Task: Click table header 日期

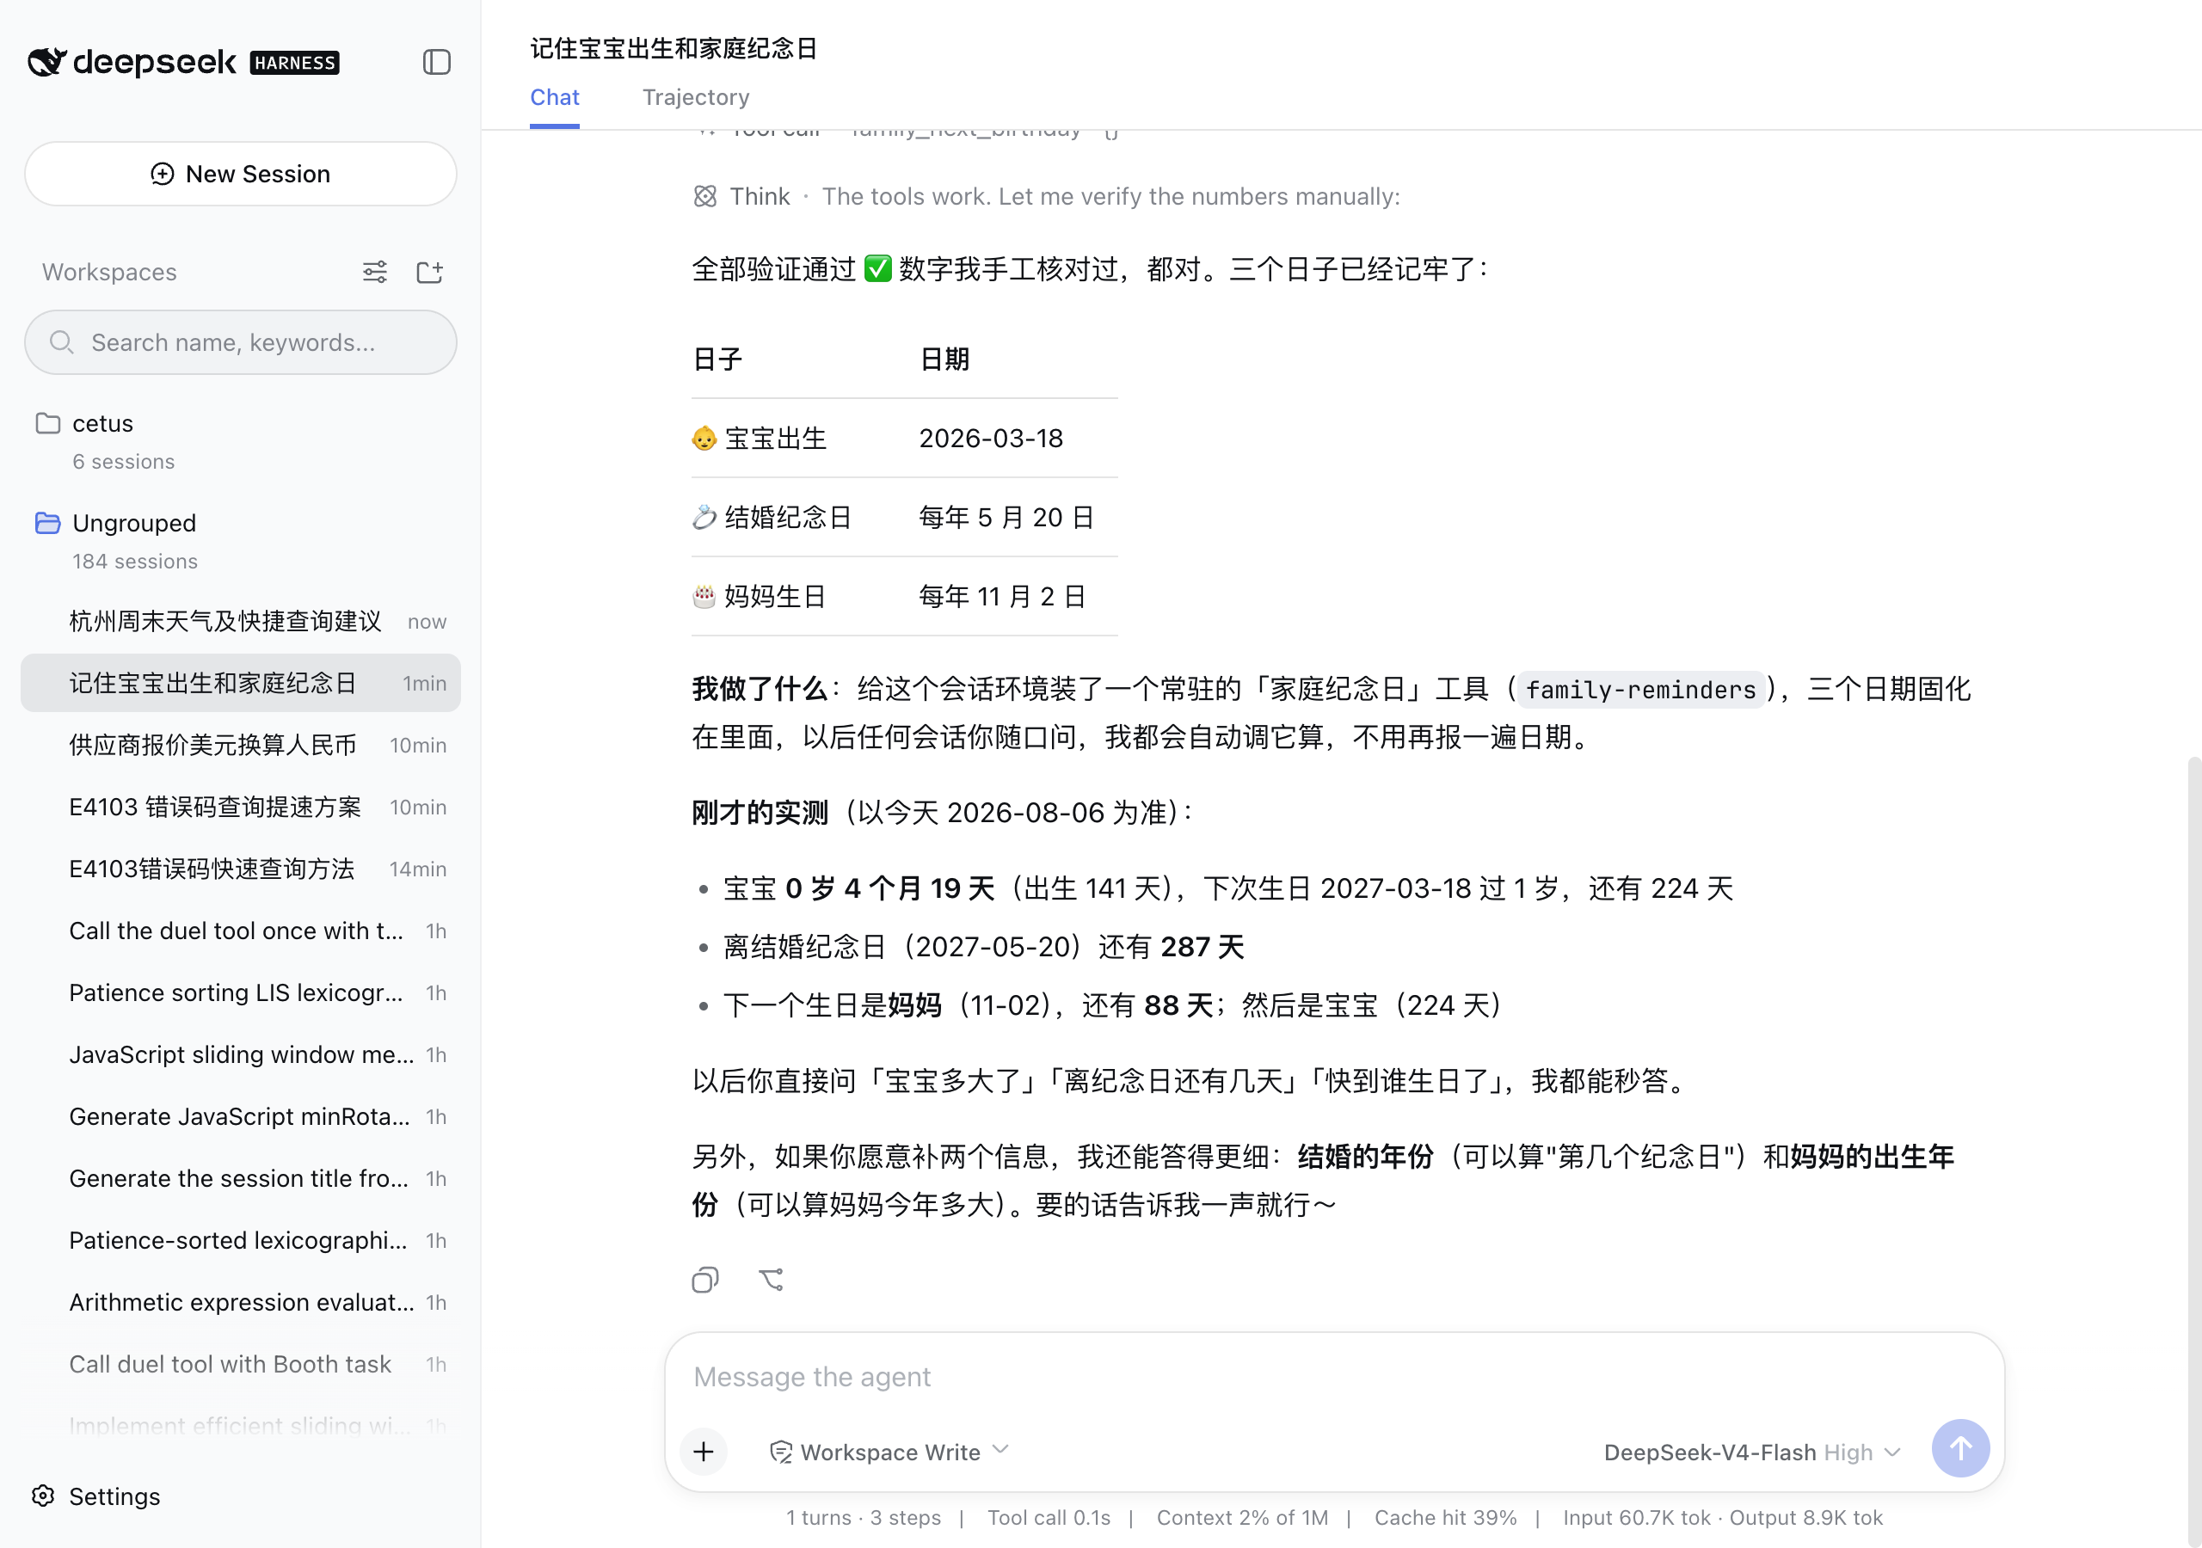Action: (x=944, y=359)
